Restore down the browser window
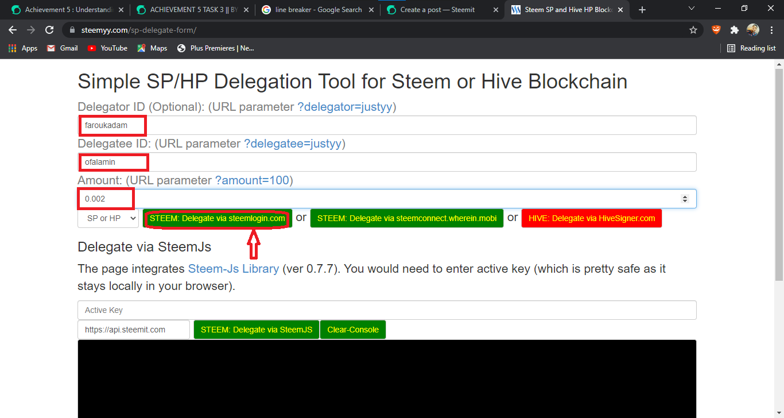The width and height of the screenshot is (784, 418). click(744, 9)
